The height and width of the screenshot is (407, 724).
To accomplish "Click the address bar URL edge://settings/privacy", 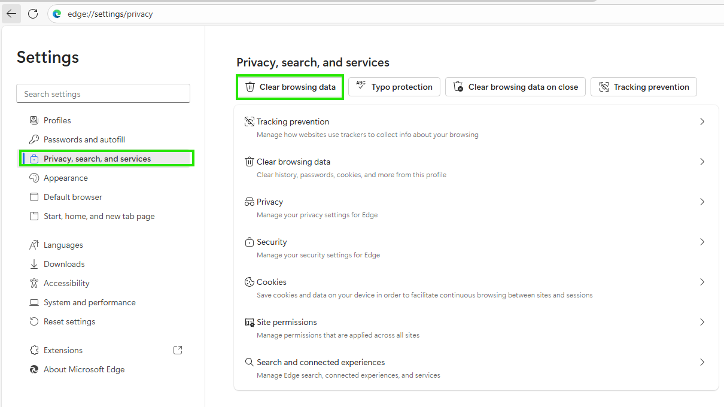I will 110,14.
